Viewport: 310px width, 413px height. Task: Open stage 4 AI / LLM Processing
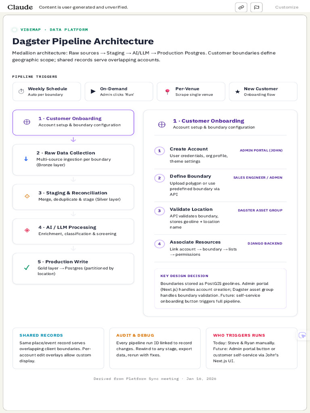click(x=73, y=231)
